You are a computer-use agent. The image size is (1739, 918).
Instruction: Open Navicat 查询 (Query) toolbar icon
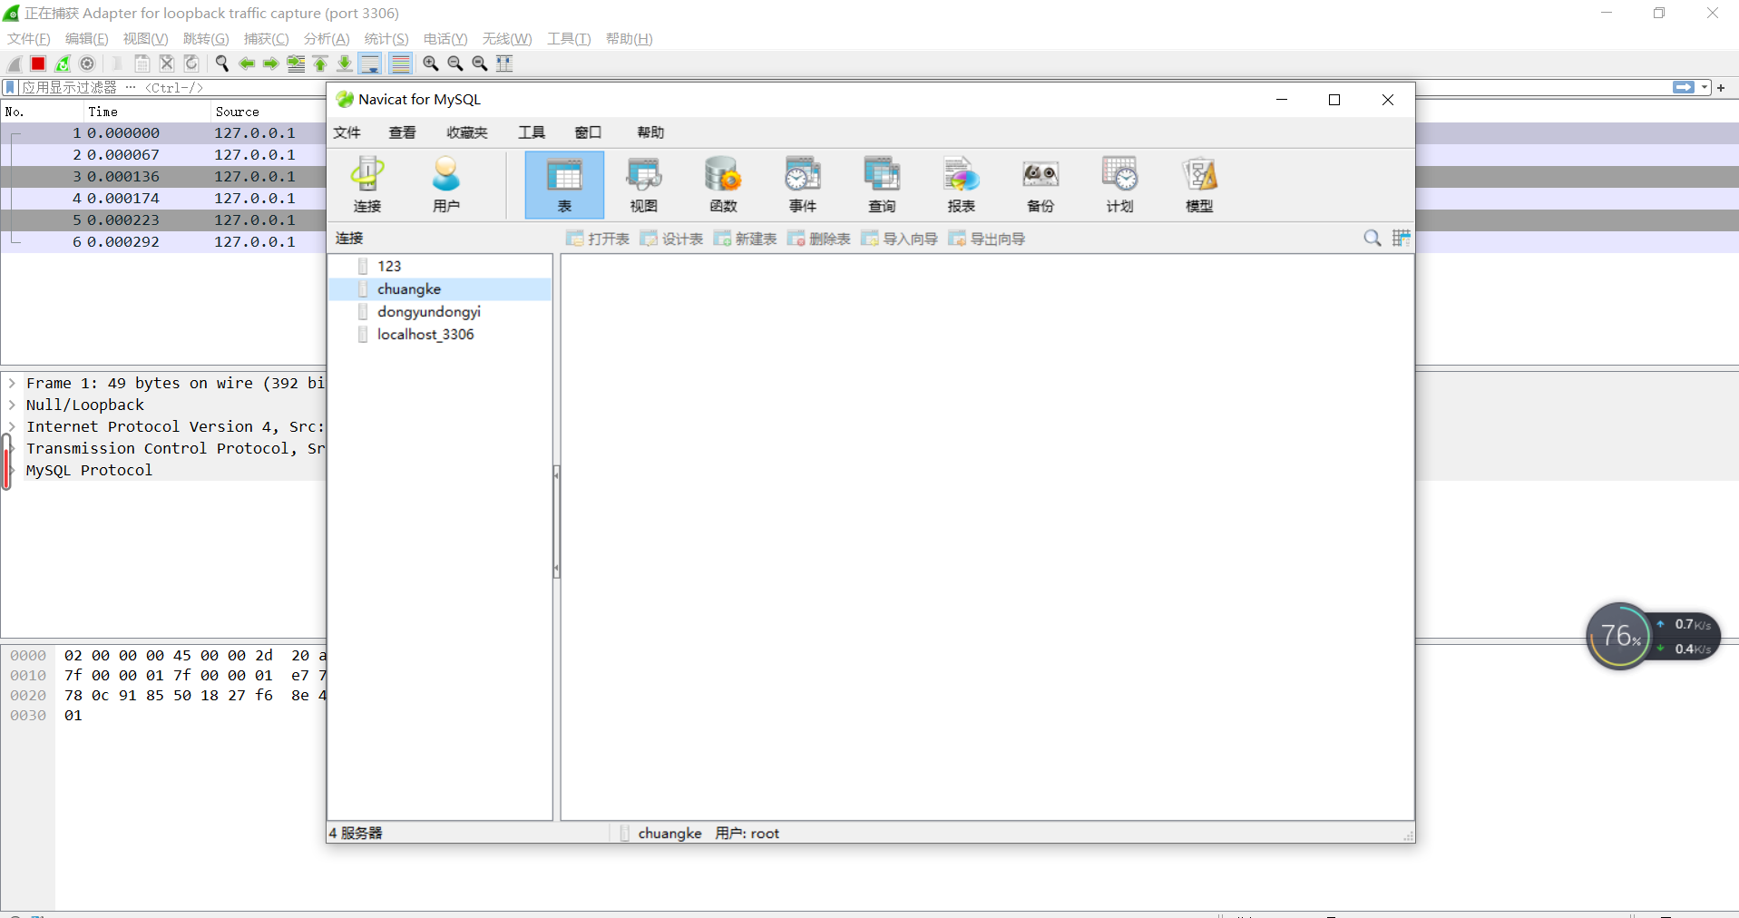[882, 185]
